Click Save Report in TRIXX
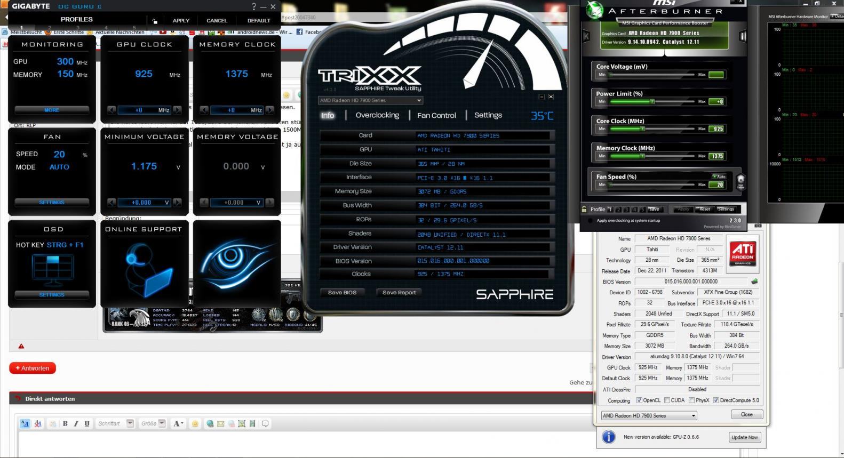Screen dimensions: 844x458 (399, 292)
